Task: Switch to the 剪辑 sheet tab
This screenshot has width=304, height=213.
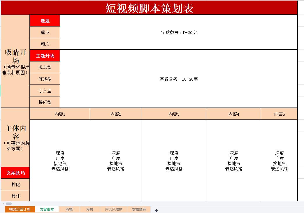Action: click(69, 209)
